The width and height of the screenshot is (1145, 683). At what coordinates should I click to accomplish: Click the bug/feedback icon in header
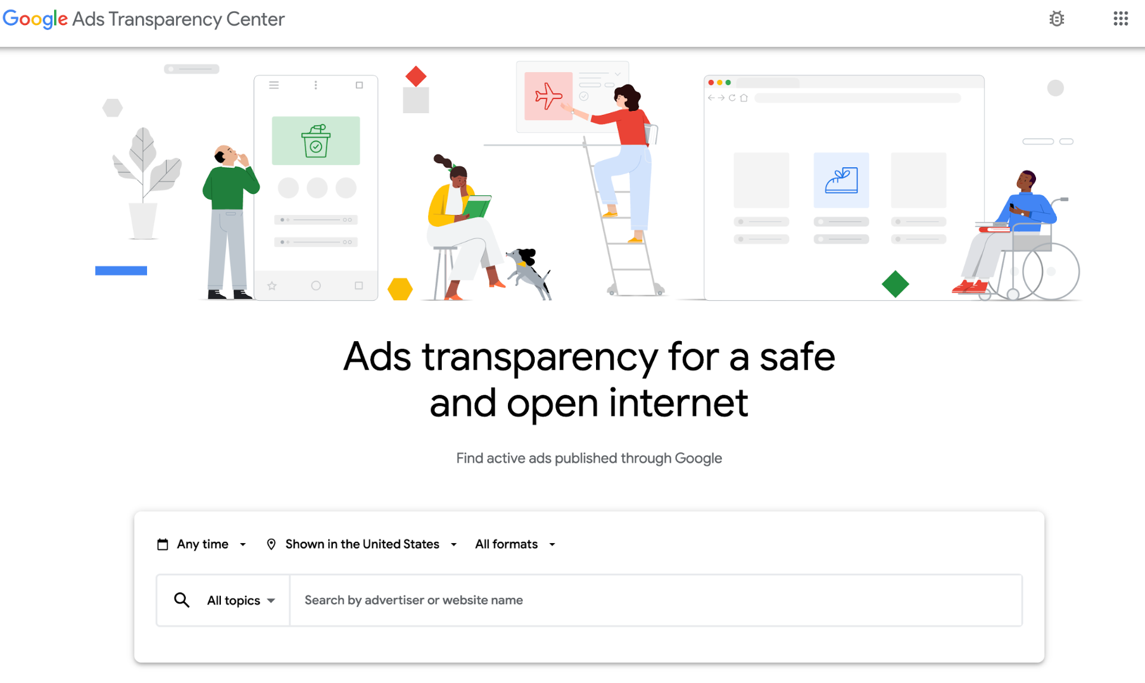1056,18
